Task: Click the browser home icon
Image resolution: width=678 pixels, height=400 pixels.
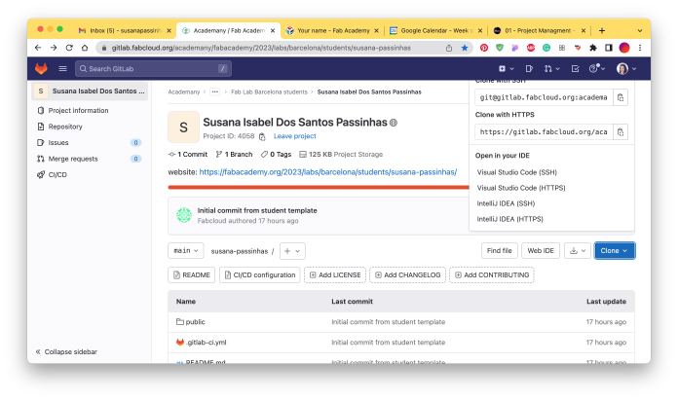Action: (x=85, y=48)
